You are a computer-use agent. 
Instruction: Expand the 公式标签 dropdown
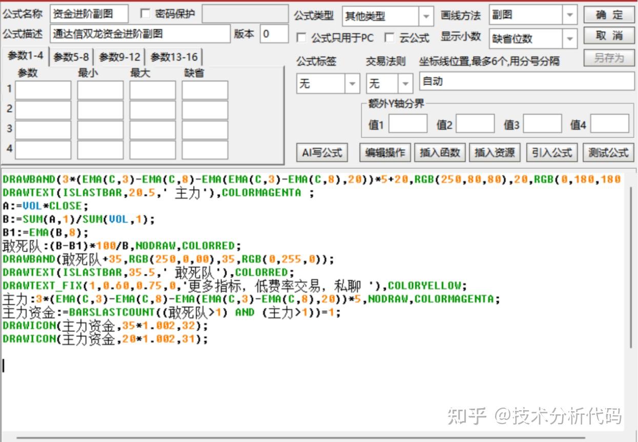pyautogui.click(x=352, y=83)
